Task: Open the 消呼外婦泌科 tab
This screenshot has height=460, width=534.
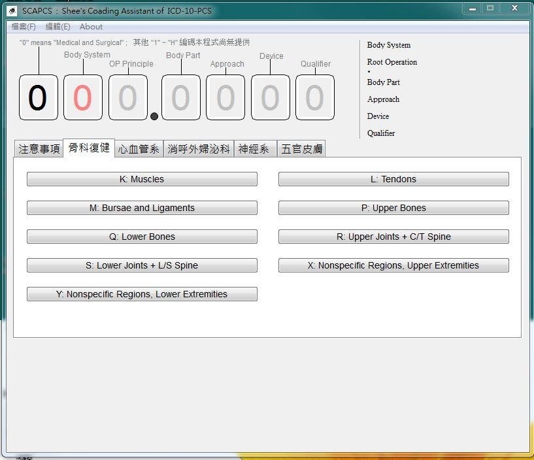Action: (x=199, y=149)
